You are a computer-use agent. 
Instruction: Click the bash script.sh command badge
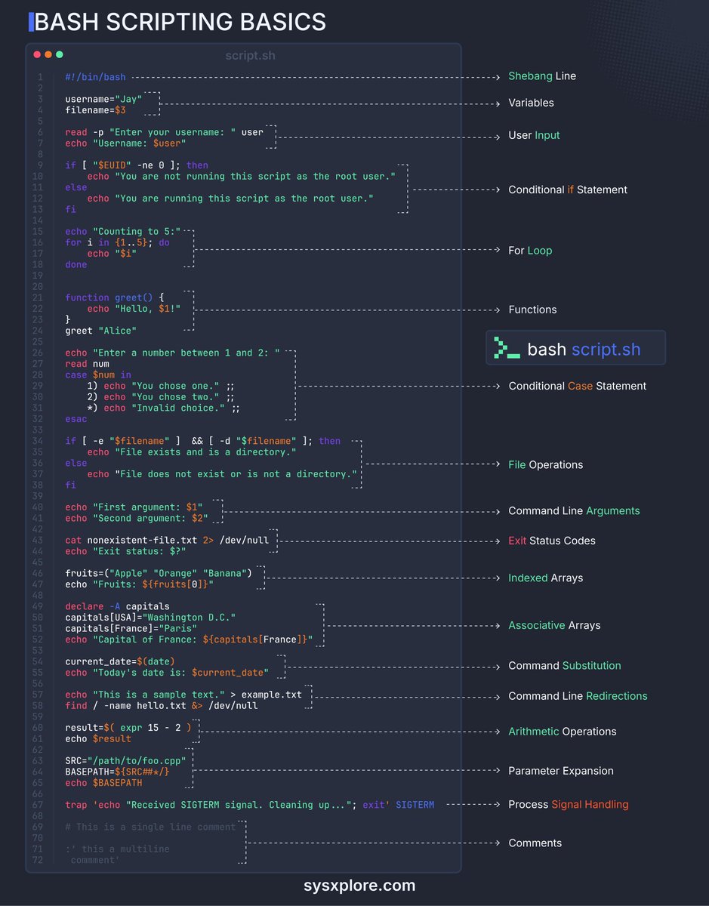click(x=575, y=347)
